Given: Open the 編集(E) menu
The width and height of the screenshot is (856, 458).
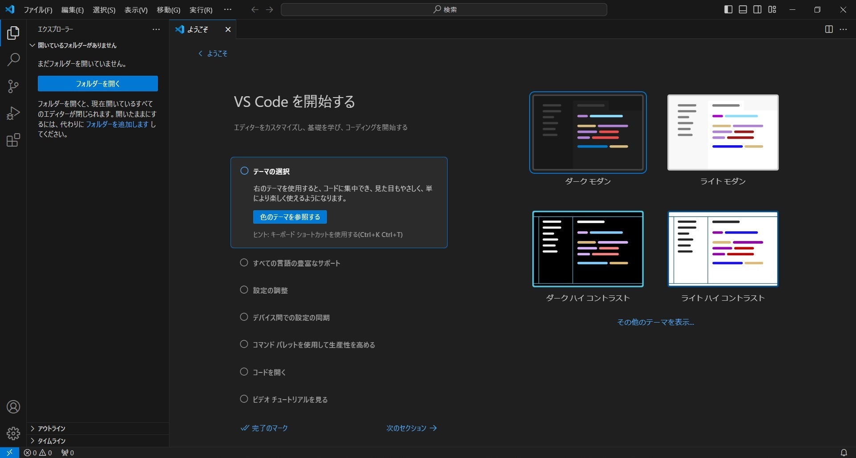Looking at the screenshot, I should 72,10.
